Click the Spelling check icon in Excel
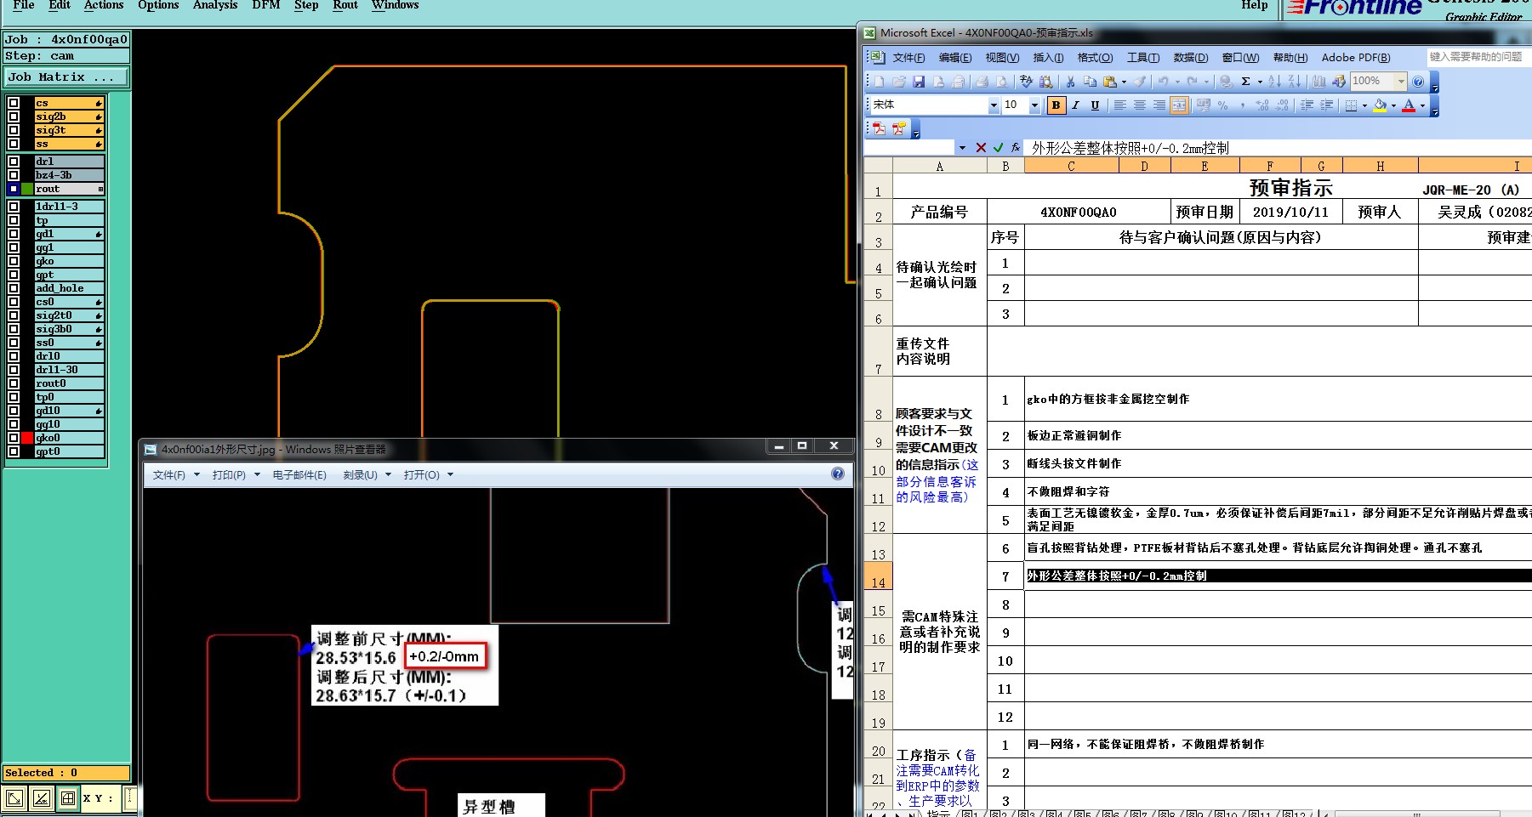 tap(1027, 82)
